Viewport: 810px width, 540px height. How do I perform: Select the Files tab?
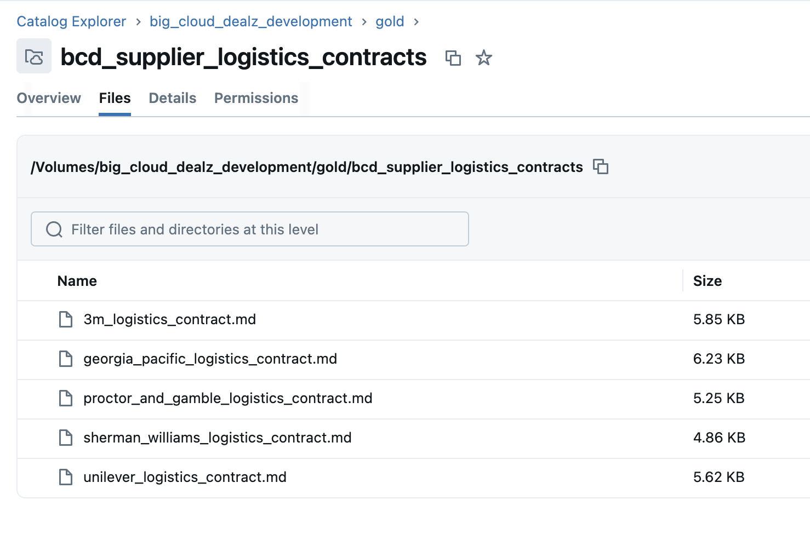pyautogui.click(x=115, y=98)
